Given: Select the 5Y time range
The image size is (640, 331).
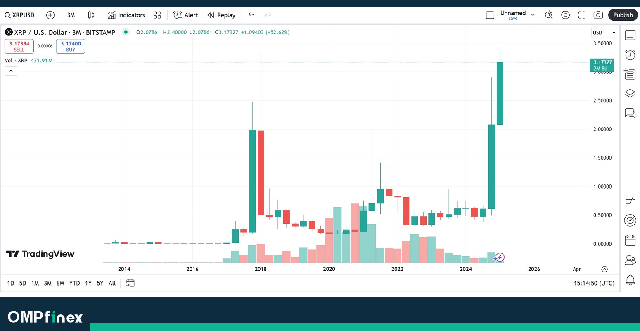Looking at the screenshot, I should pos(100,283).
